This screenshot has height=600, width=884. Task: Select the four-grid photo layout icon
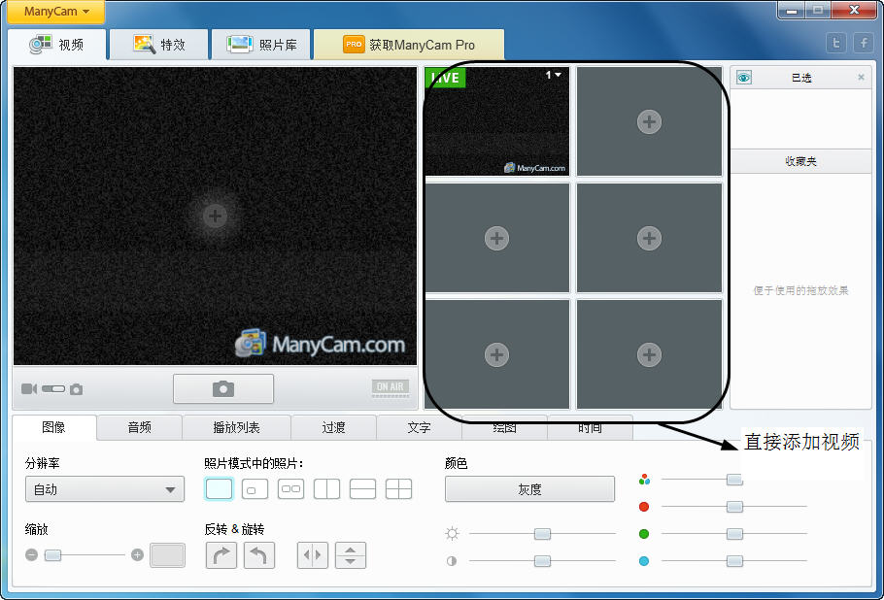point(399,488)
